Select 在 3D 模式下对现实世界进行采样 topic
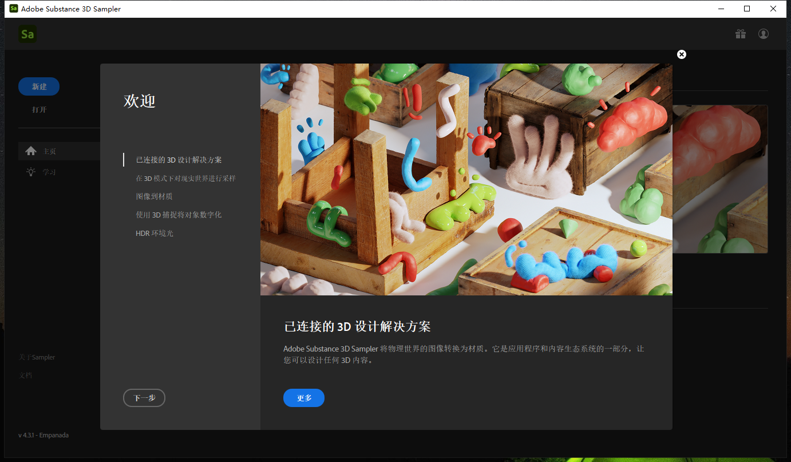791x462 pixels. pyautogui.click(x=185, y=178)
